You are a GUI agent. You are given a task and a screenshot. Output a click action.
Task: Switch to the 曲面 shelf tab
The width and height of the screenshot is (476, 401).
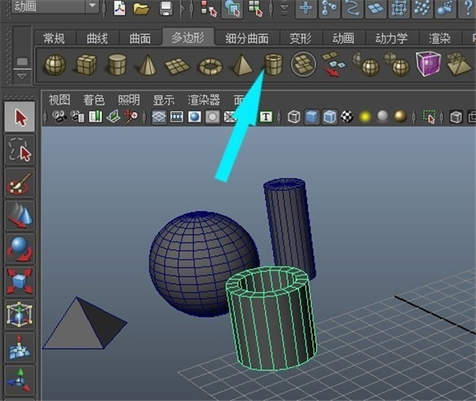[x=140, y=38]
